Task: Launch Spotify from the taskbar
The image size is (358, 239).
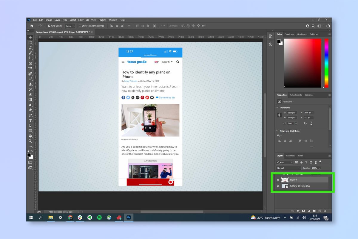Action: coord(99,217)
